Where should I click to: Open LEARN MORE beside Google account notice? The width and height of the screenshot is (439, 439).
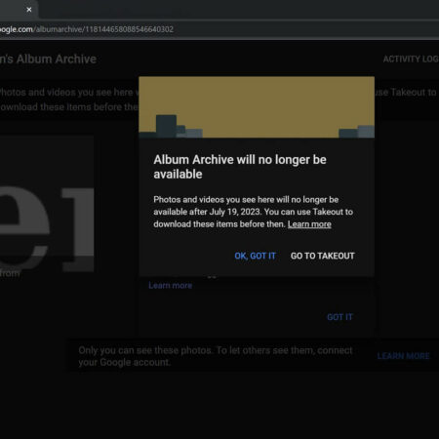[403, 356]
